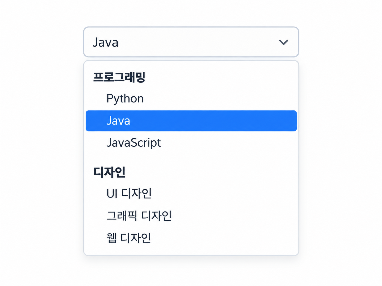Click the chevron arrow in the Java select box
The height and width of the screenshot is (286, 382).
tap(284, 42)
